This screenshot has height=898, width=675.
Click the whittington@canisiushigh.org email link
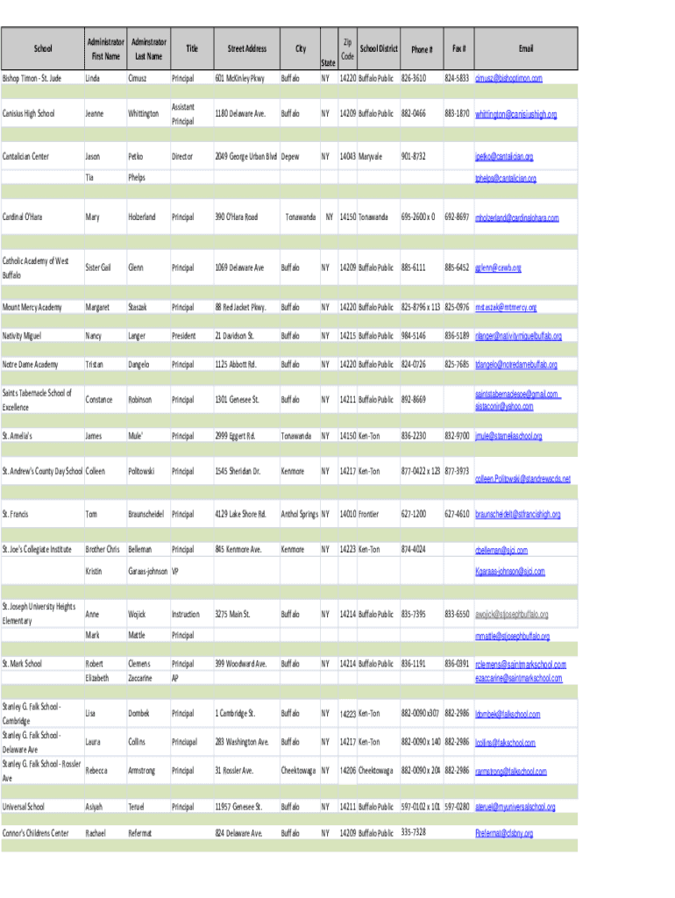[515, 114]
